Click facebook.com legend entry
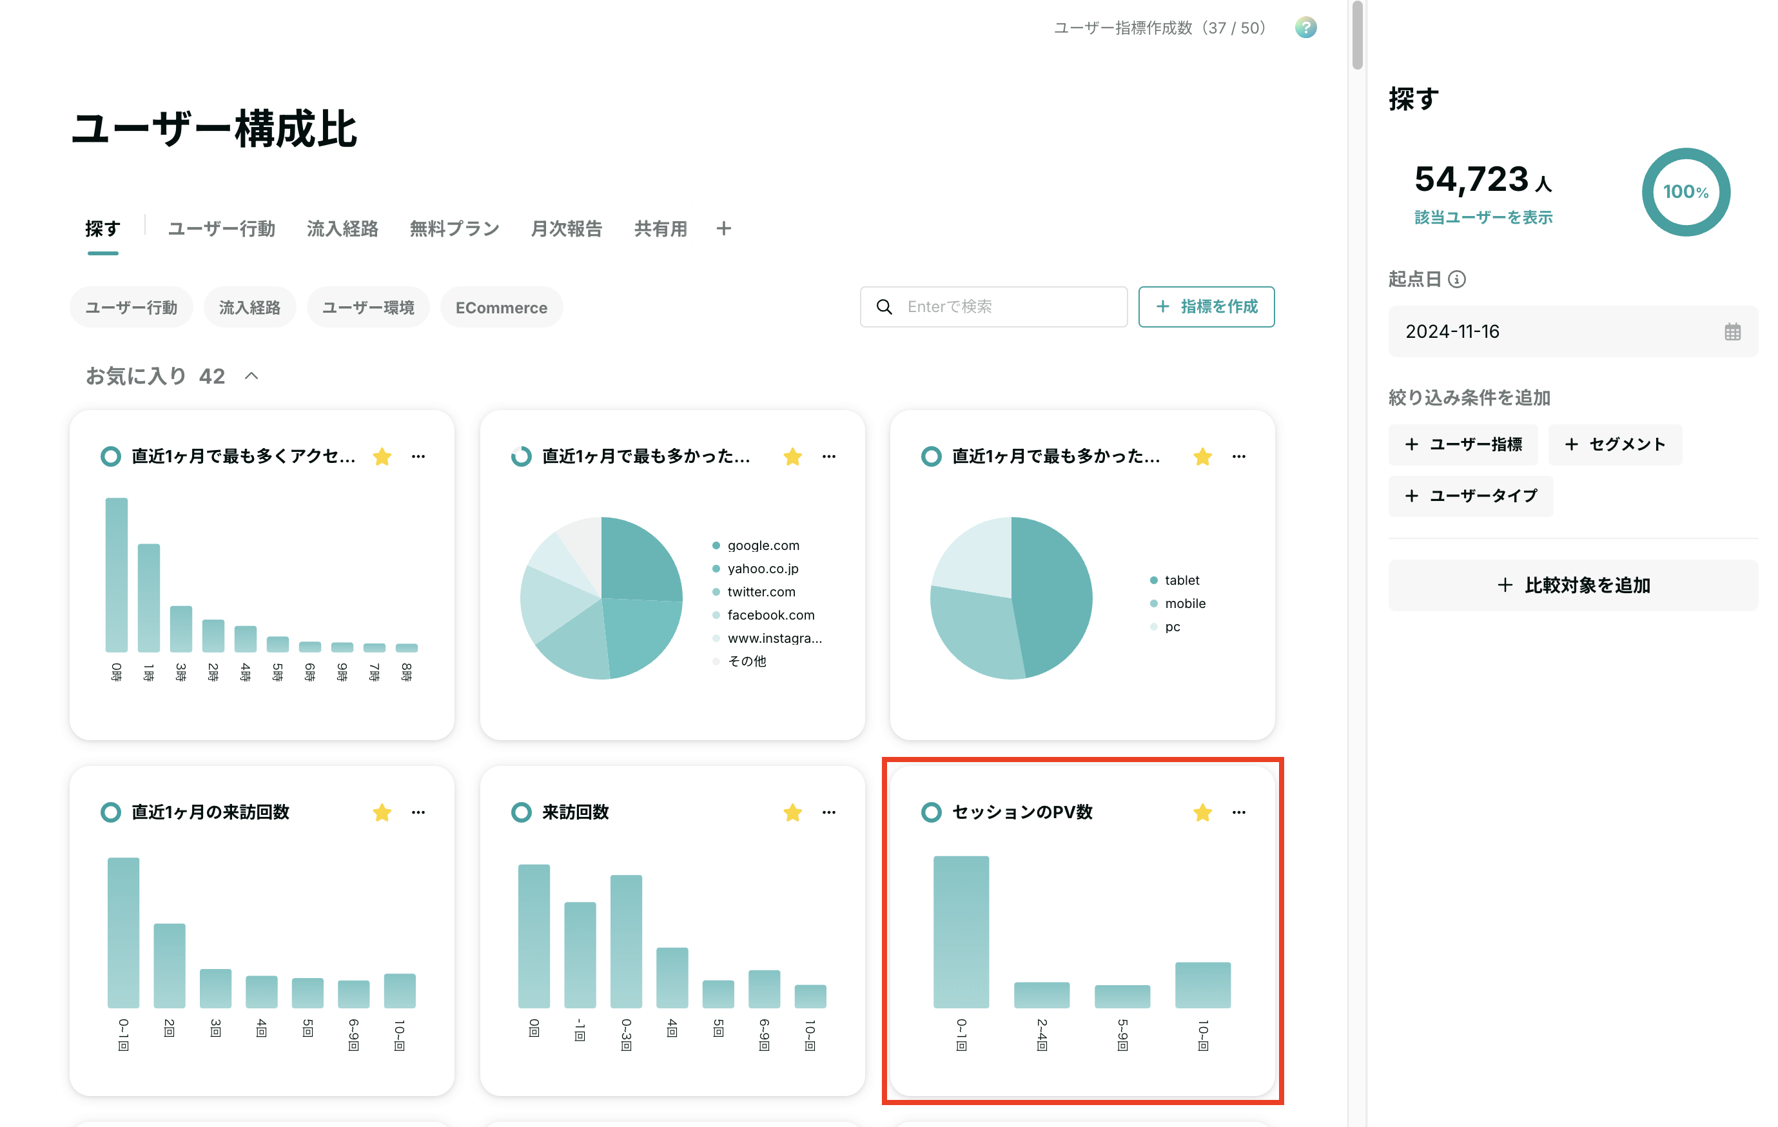This screenshot has width=1778, height=1127. coord(763,614)
